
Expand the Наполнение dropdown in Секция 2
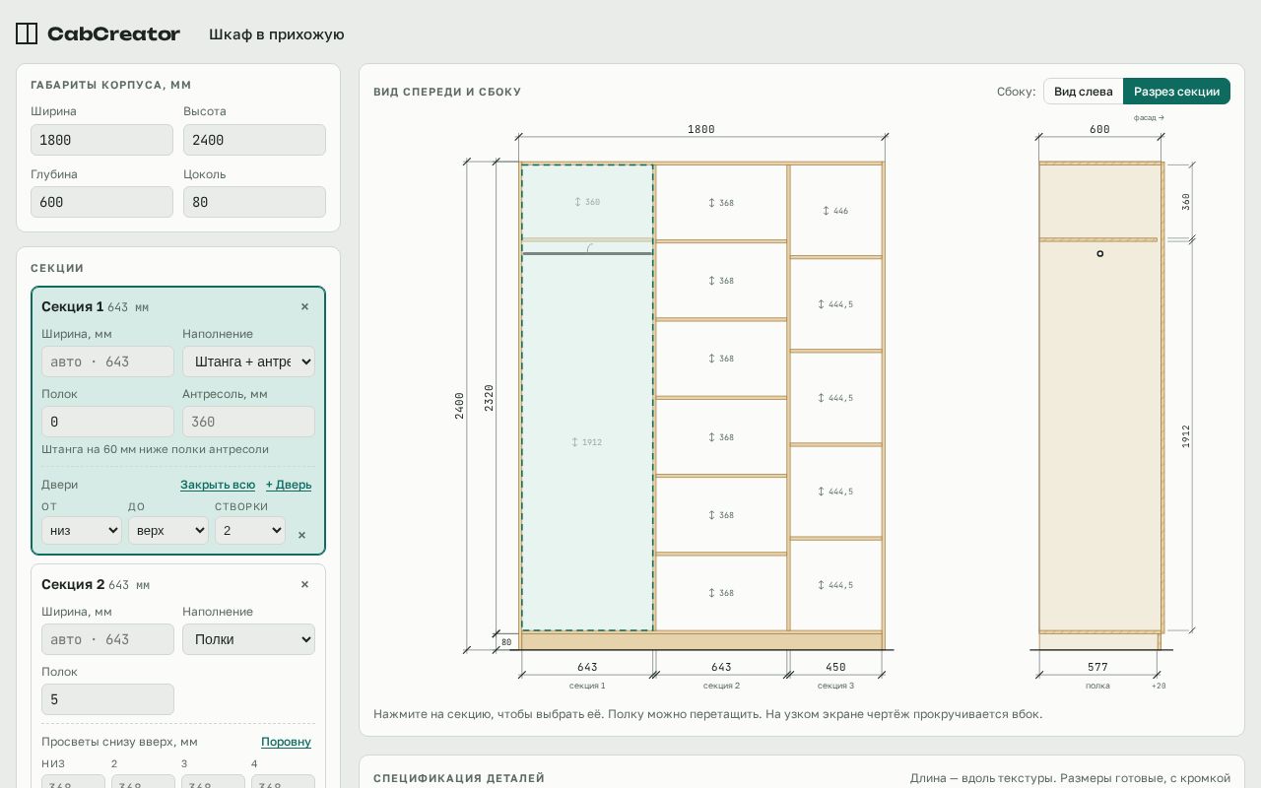click(248, 639)
